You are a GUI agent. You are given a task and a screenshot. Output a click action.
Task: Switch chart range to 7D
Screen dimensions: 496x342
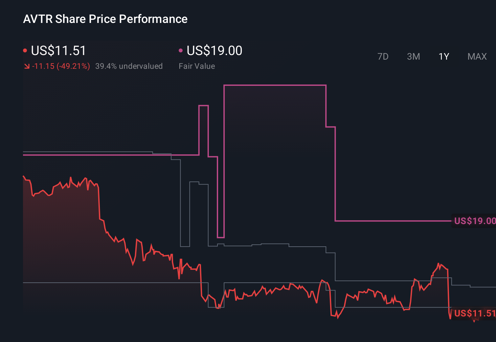[x=383, y=57]
